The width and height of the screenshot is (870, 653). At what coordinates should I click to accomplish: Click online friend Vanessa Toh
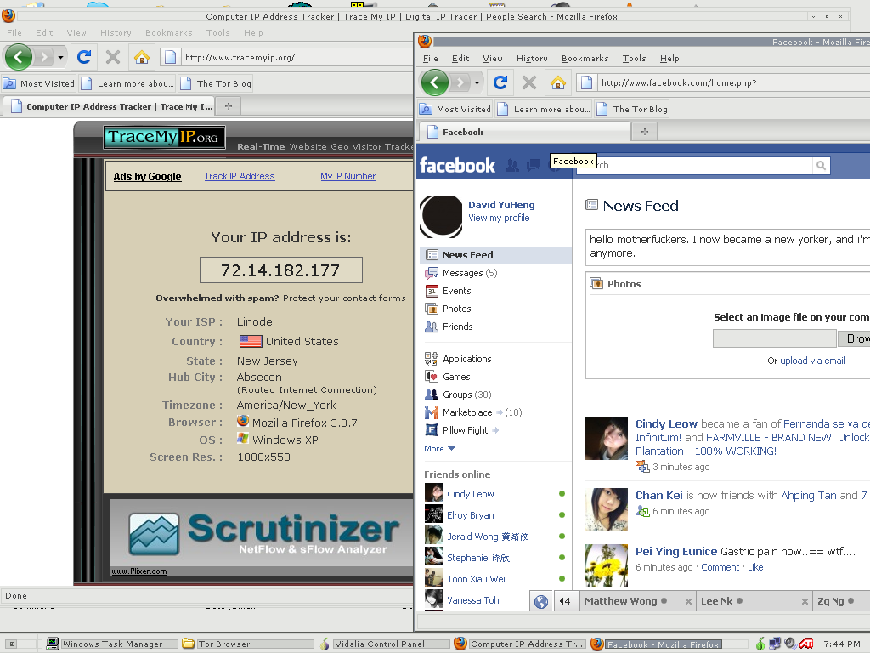[x=472, y=600]
